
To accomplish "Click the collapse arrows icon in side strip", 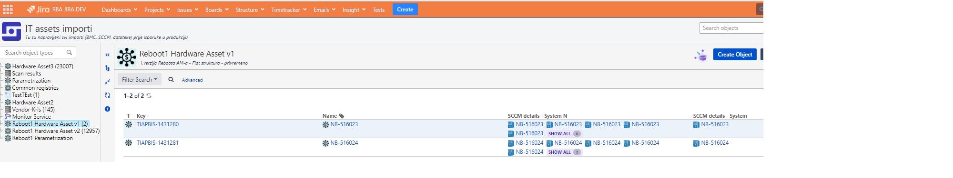I will tap(107, 82).
